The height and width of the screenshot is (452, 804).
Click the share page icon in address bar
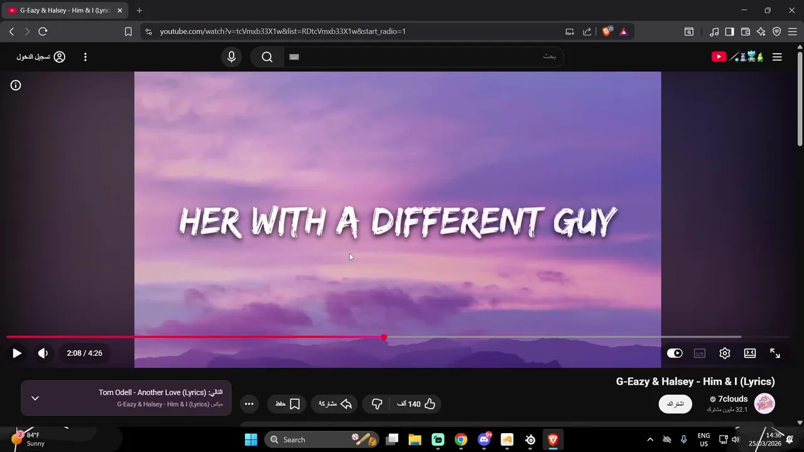(x=587, y=31)
